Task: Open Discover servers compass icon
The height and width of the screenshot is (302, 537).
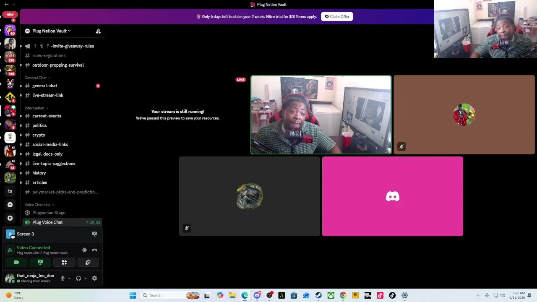Action: pos(10,218)
